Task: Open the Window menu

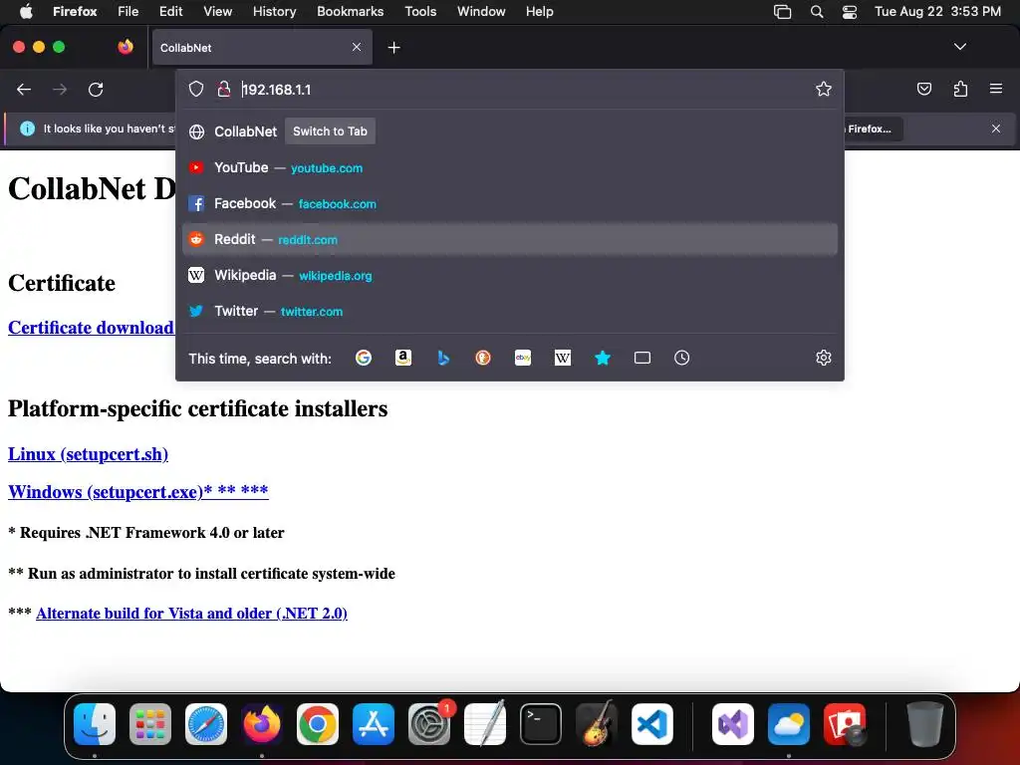Action: 481,12
